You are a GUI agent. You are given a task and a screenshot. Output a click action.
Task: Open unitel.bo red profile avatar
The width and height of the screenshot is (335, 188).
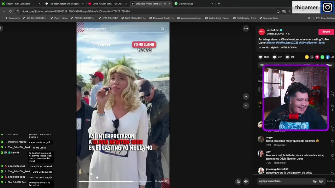tap(262, 32)
